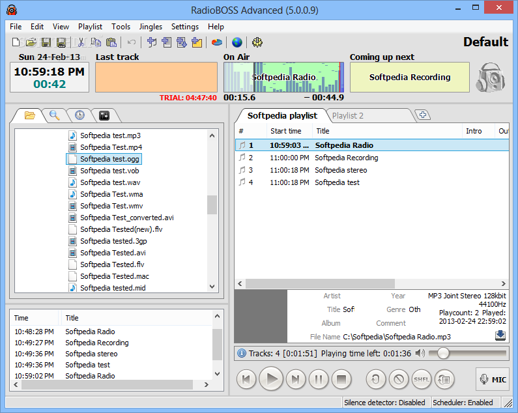Open the Edit menu
518x413 pixels.
click(37, 27)
